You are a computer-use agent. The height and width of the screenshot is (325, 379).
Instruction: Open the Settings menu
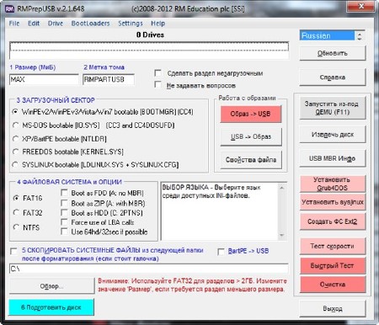[131, 24]
